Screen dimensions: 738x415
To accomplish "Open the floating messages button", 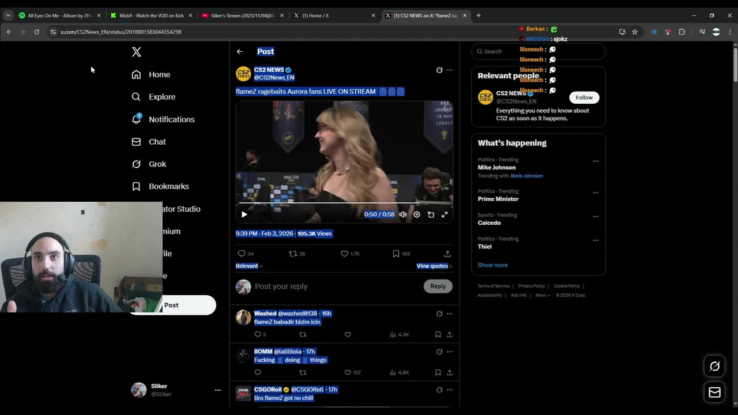I will (714, 393).
